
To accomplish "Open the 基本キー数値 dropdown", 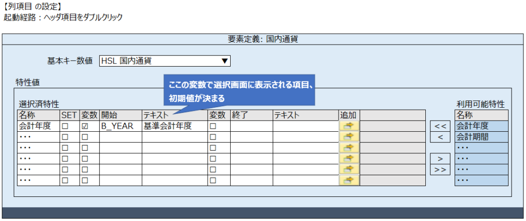I will (x=164, y=61).
